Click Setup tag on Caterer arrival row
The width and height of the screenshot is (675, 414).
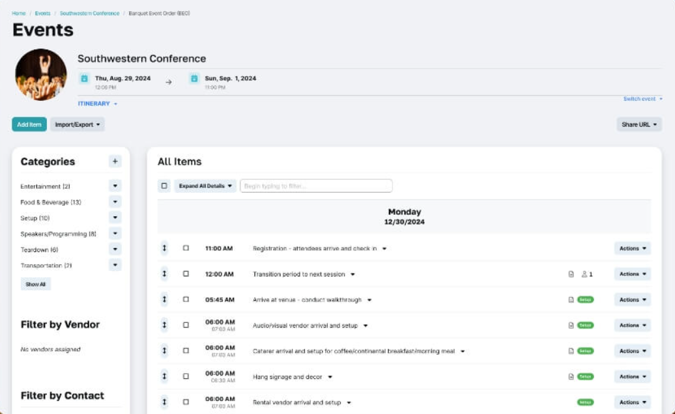click(x=586, y=351)
